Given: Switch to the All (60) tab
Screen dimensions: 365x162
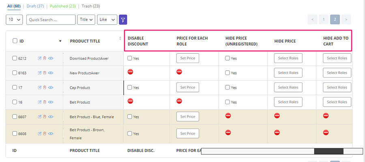Looking at the screenshot, I should (x=14, y=6).
